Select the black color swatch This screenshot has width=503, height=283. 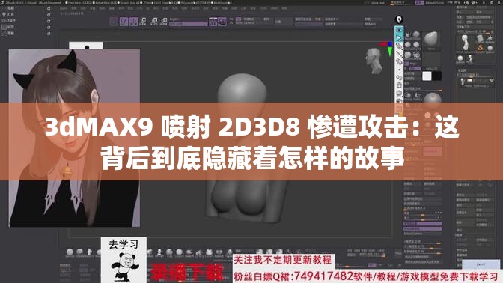[x=436, y=76]
